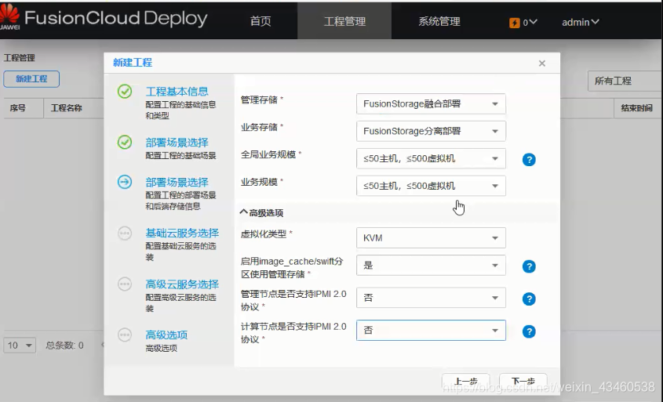The height and width of the screenshot is (402, 663).
Task: Switch to the 工程管理 tab
Action: [344, 21]
